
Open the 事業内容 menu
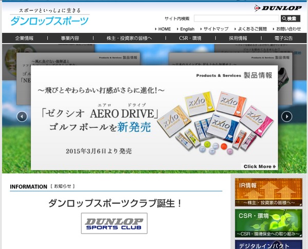point(70,38)
